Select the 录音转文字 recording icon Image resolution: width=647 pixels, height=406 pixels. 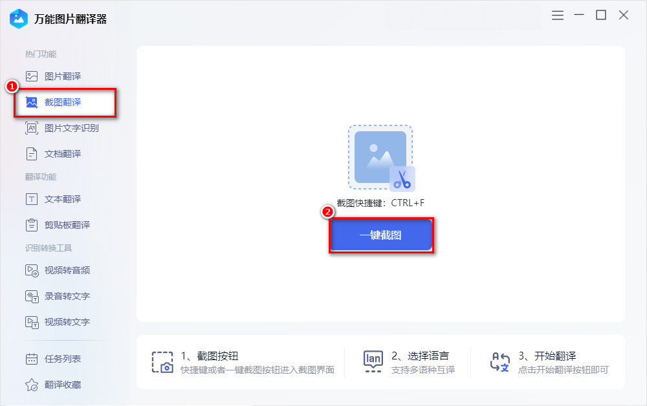[32, 296]
